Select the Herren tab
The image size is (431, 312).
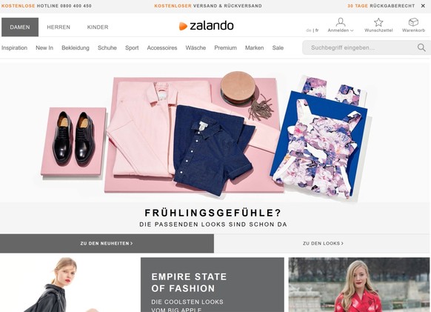click(59, 27)
